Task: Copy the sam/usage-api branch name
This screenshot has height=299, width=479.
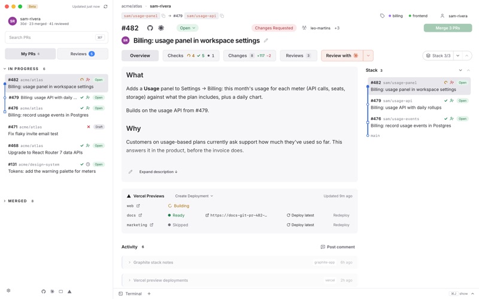Action: pyautogui.click(x=222, y=16)
